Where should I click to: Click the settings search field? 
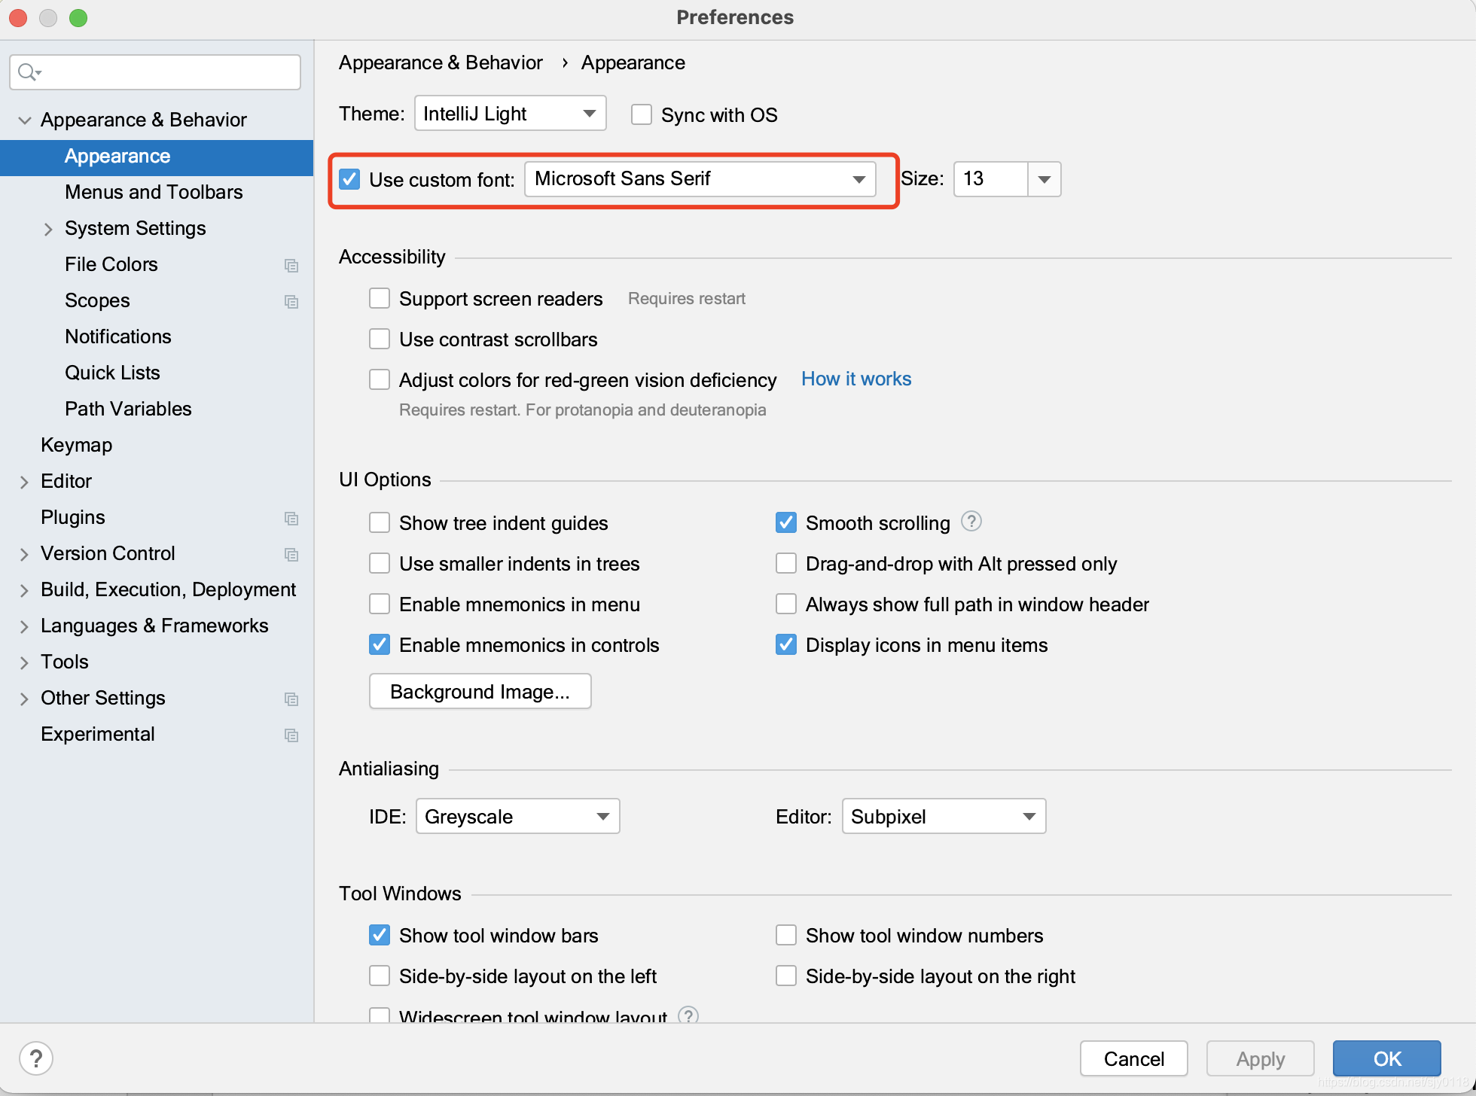pyautogui.click(x=155, y=72)
